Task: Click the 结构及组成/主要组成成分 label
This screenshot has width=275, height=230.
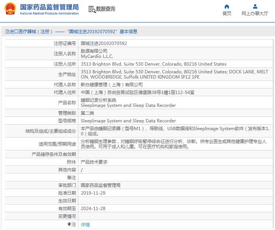Action: click(50, 131)
